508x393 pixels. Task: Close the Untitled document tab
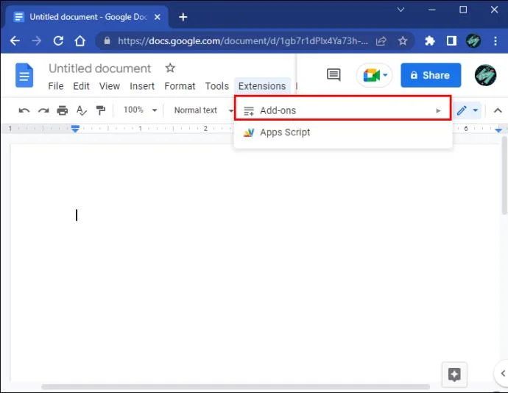pyautogui.click(x=158, y=17)
